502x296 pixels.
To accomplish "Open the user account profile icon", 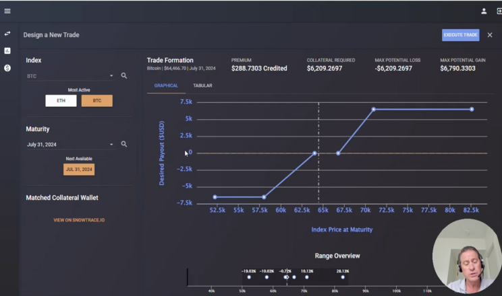I will tap(484, 11).
